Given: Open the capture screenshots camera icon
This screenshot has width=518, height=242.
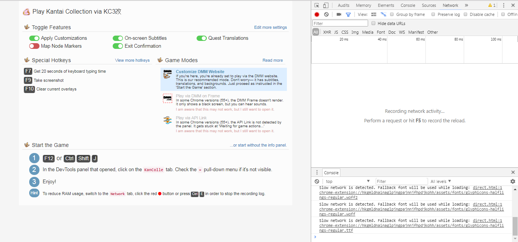Looking at the screenshot, I should [x=339, y=14].
